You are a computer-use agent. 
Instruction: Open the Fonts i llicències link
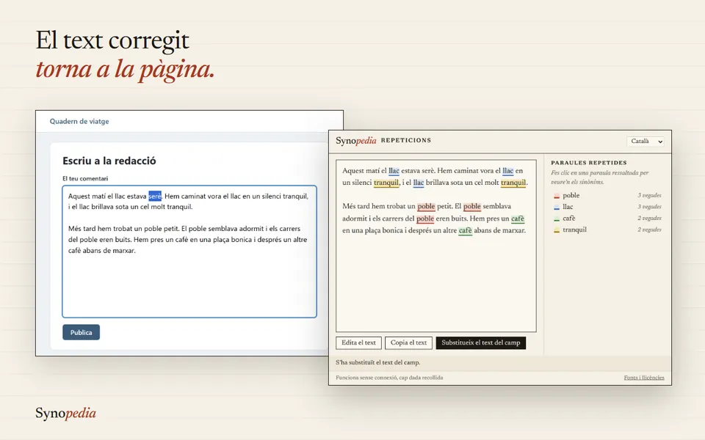coord(644,378)
